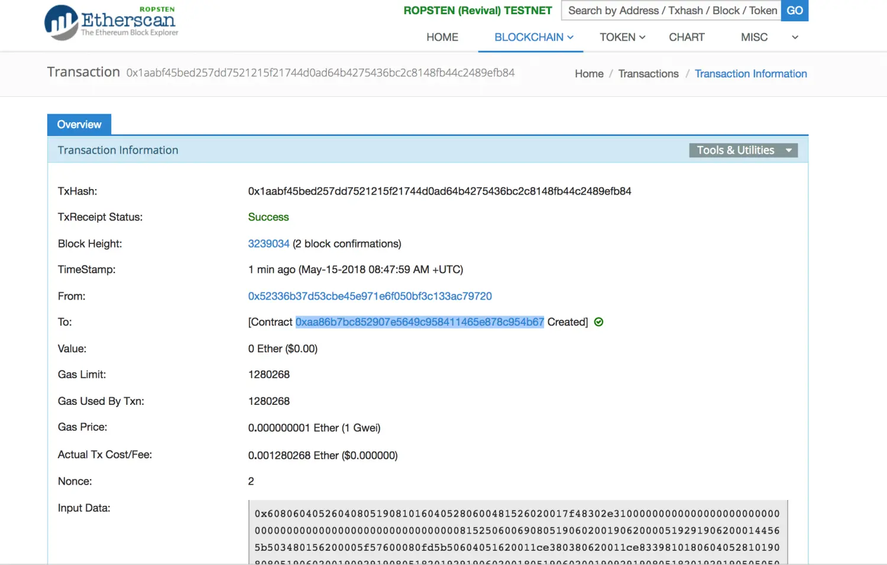Click the ROPSTEN (Revival) TESTNET label
Image resolution: width=887 pixels, height=565 pixels.
478,11
